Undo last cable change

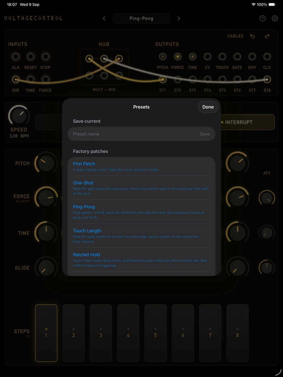coord(252,36)
